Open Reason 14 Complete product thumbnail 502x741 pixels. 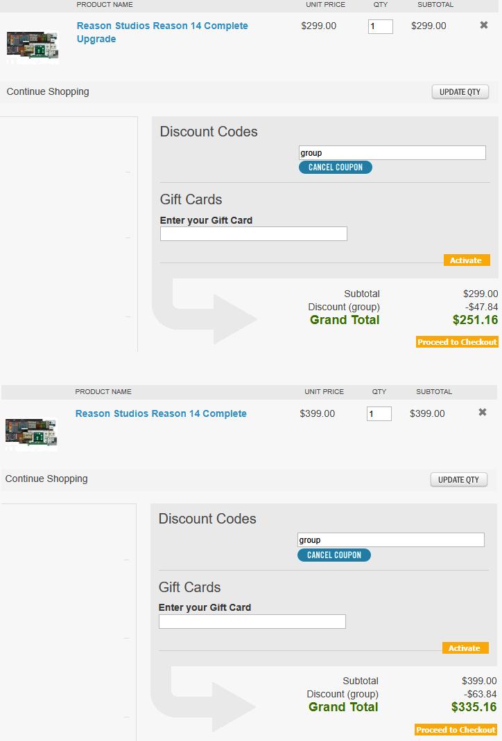point(31,435)
